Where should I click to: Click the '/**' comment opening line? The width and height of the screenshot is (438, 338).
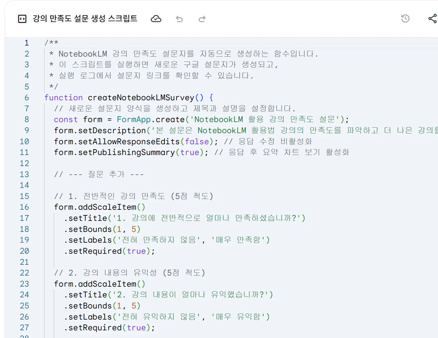coord(51,43)
